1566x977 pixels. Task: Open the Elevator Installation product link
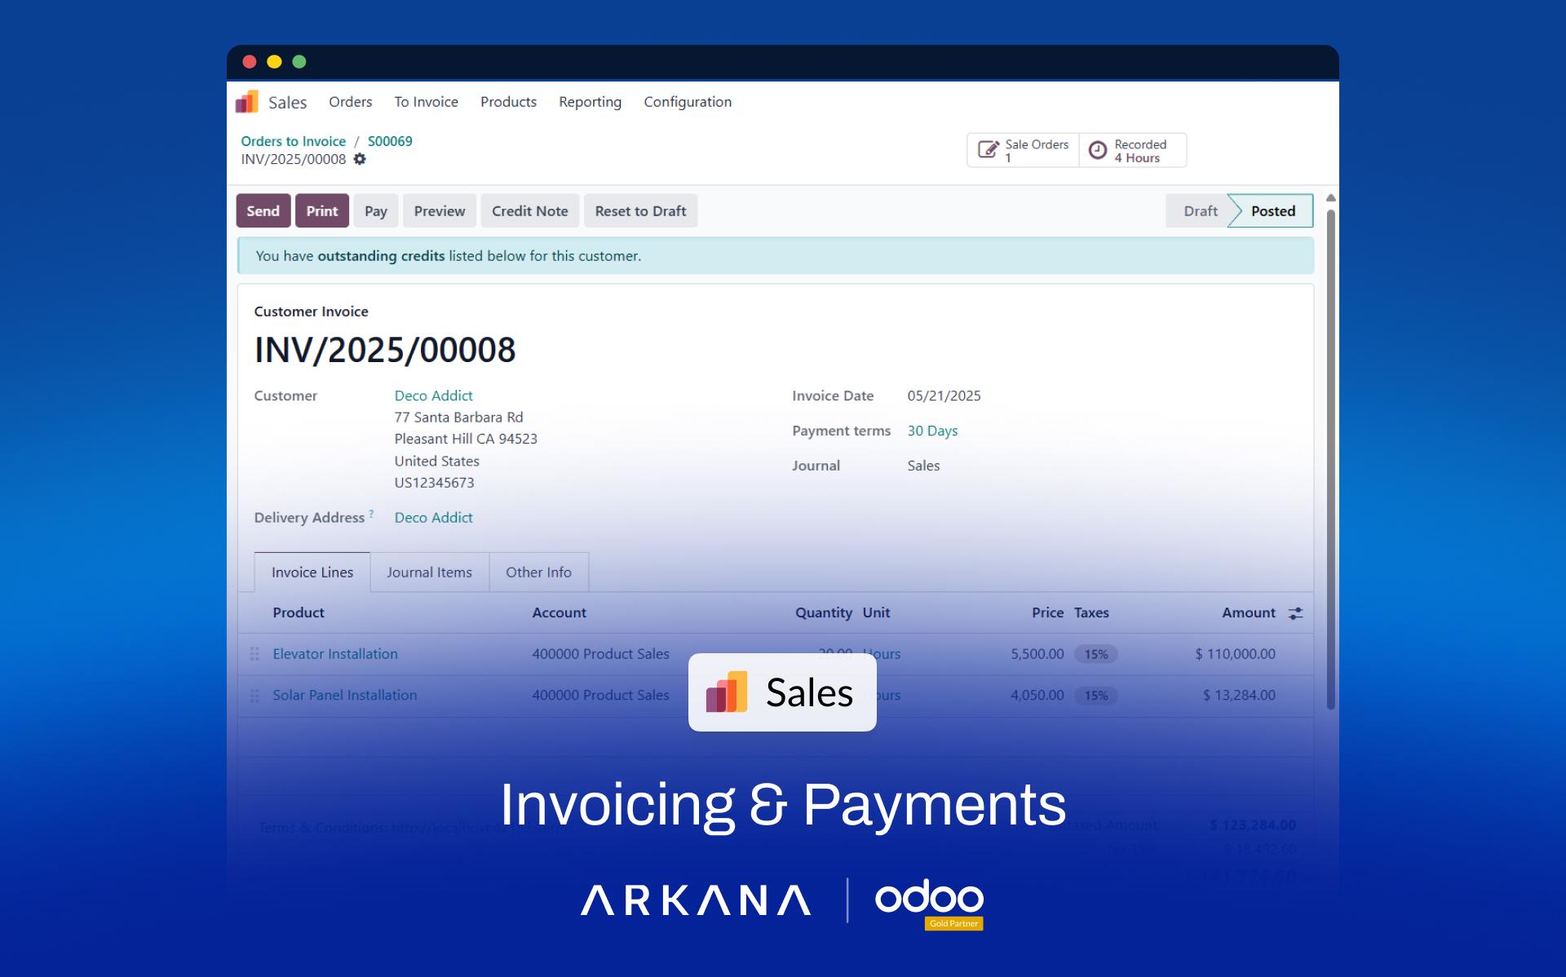pyautogui.click(x=335, y=654)
